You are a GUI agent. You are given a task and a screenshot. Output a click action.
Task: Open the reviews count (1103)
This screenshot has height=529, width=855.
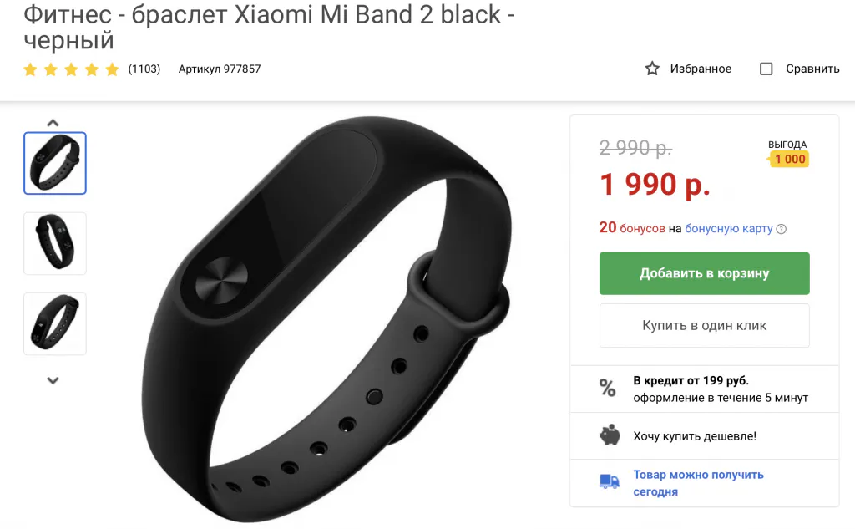click(144, 69)
